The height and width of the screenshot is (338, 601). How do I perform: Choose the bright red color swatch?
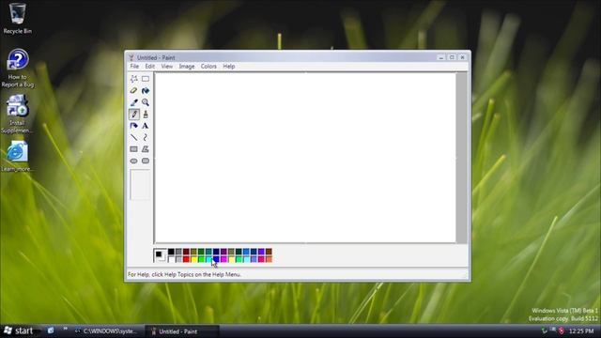pyautogui.click(x=186, y=259)
